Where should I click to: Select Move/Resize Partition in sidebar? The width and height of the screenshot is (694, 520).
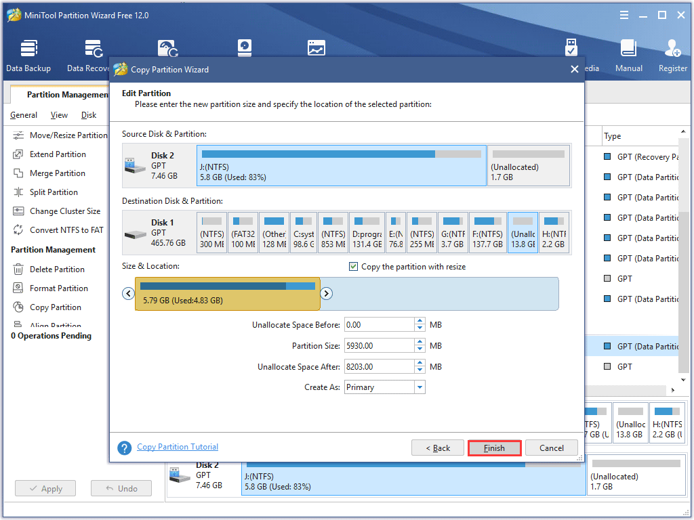tap(60, 135)
